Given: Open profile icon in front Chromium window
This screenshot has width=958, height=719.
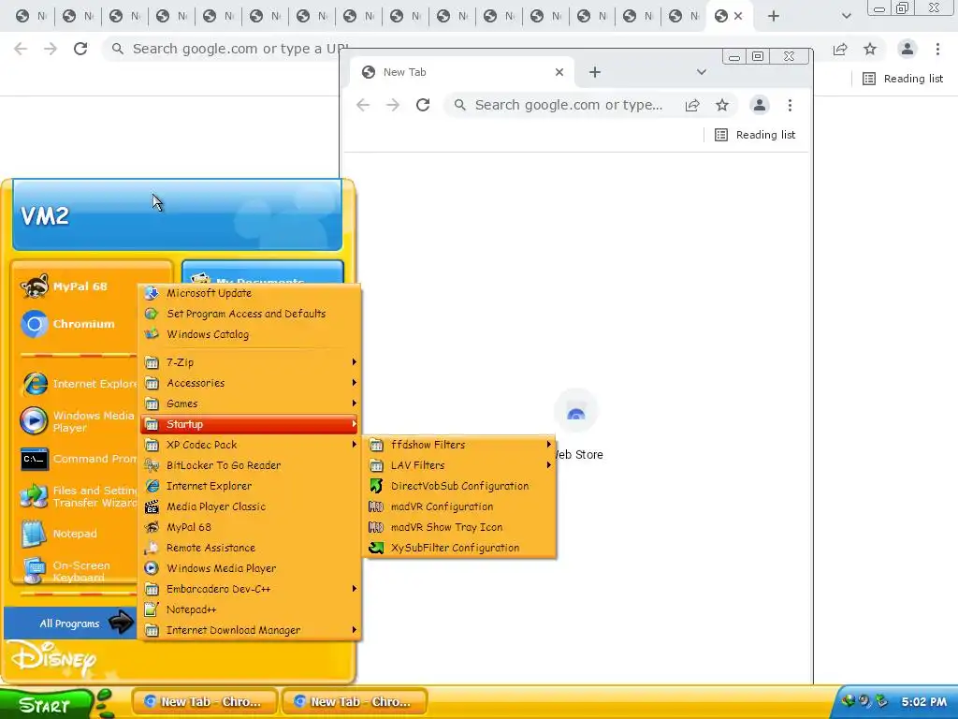Looking at the screenshot, I should 760,105.
